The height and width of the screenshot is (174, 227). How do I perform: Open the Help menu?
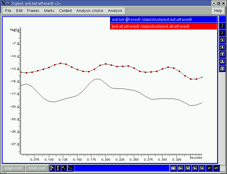[218, 11]
